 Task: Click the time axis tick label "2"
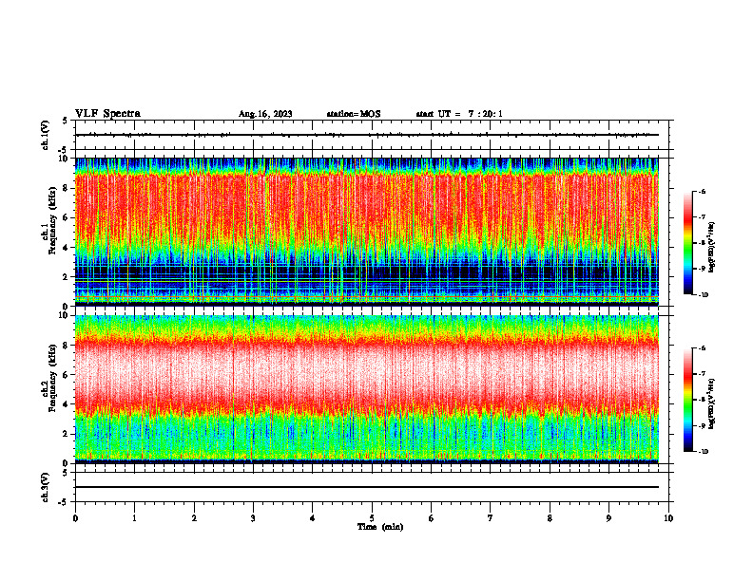pos(194,518)
